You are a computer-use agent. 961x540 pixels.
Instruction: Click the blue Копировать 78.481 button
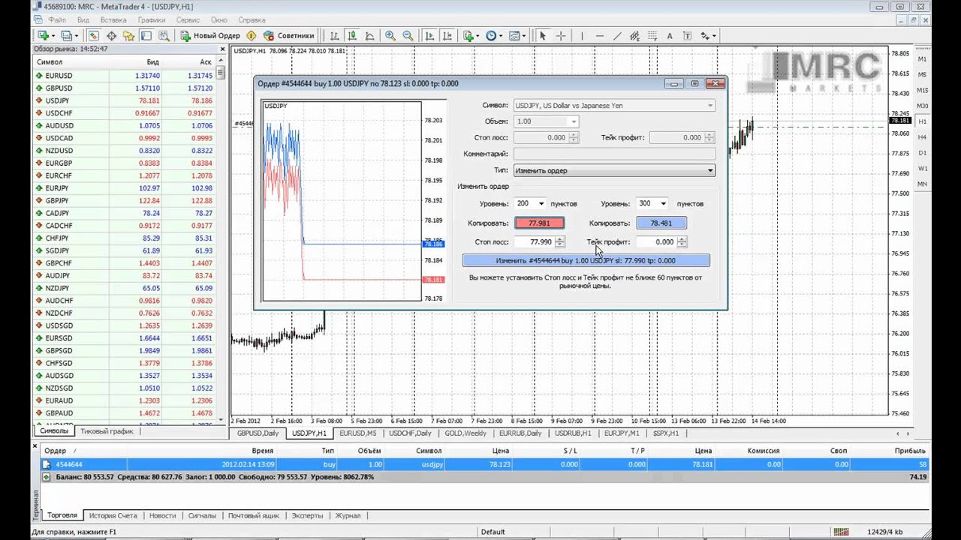pos(661,223)
